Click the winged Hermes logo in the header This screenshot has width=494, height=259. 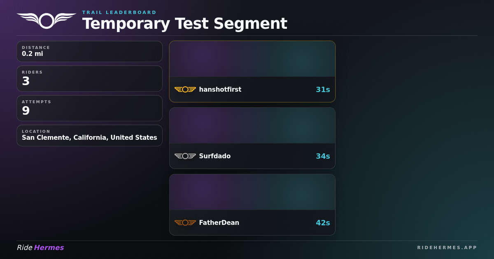47,21
